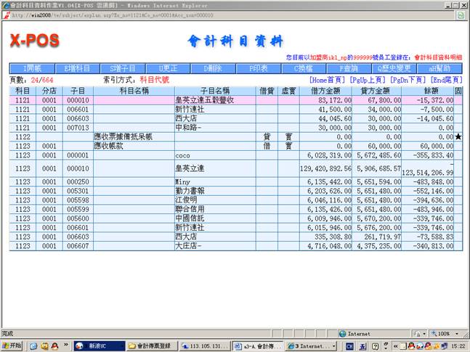Click the PgDn下頁 next page link
The height and width of the screenshot is (352, 470).
[x=408, y=79]
